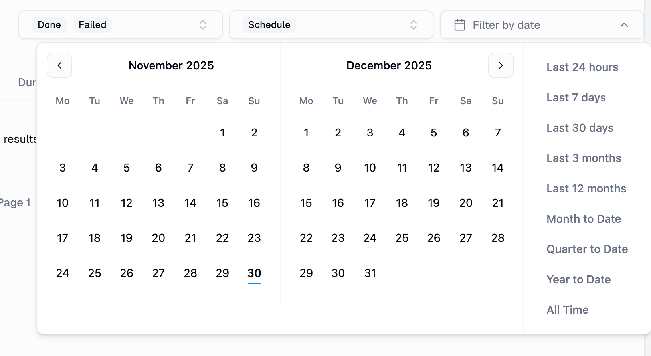
Task: Click the Failed status tag
Action: pos(92,25)
